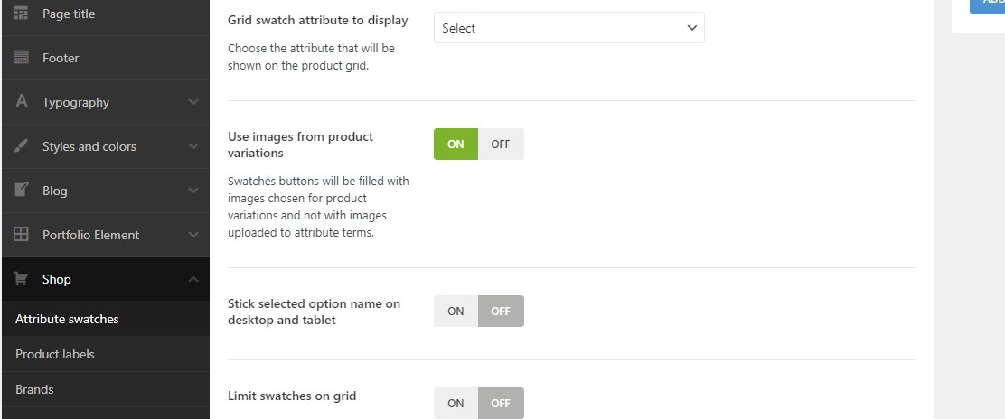This screenshot has width=1005, height=419.
Task: Click the Page title grid icon
Action: pos(22,14)
